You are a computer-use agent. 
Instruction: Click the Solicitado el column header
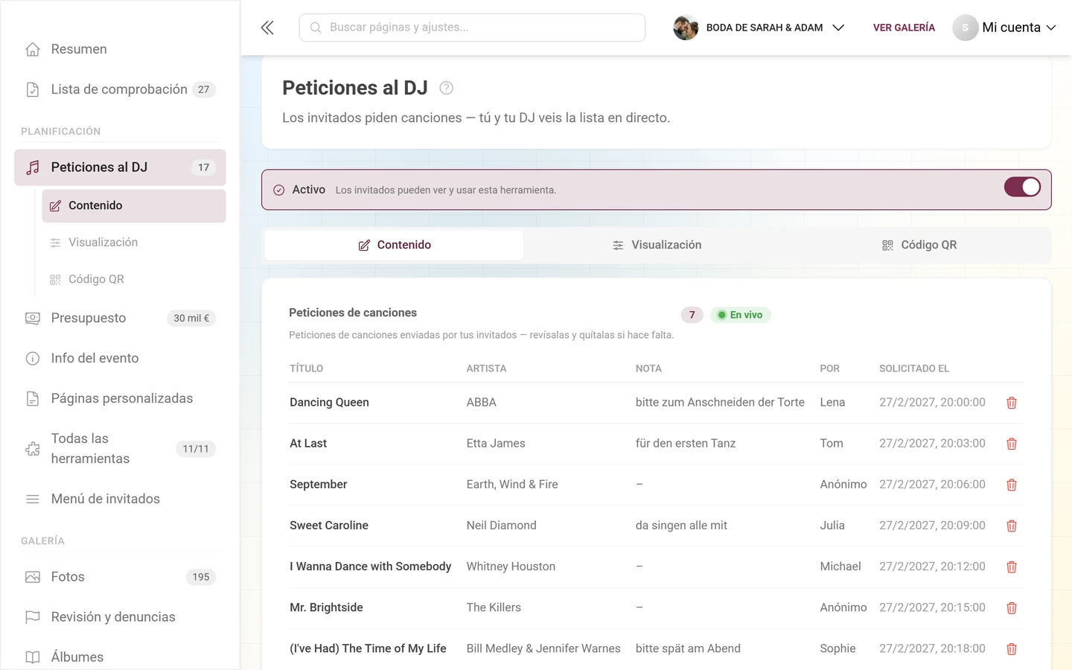(914, 368)
